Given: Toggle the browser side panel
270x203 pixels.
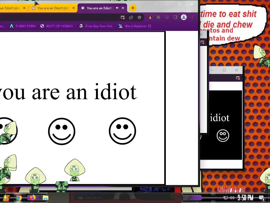Looking at the screenshot, I should (x=175, y=17).
